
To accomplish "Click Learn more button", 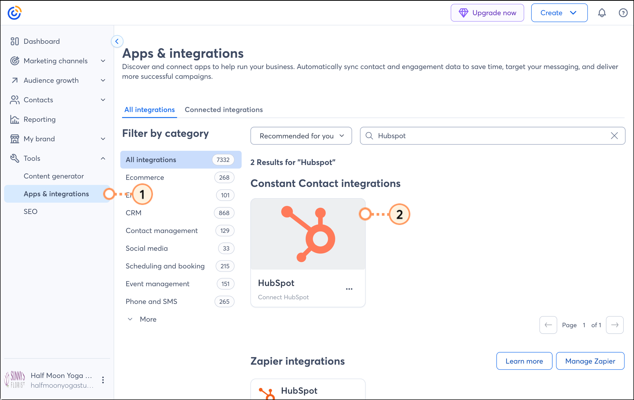I will (x=524, y=361).
